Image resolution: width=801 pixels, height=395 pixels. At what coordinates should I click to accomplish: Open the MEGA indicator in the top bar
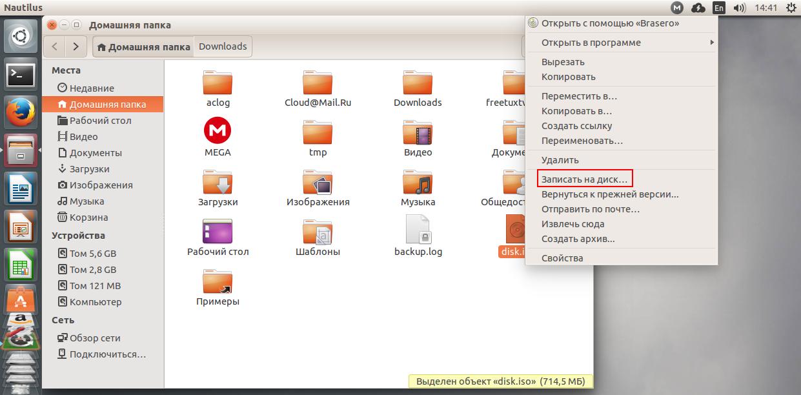click(x=678, y=8)
